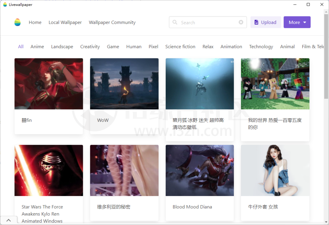This screenshot has height=225, width=329.
Task: Filter by the Creativity category
Action: pos(90,47)
